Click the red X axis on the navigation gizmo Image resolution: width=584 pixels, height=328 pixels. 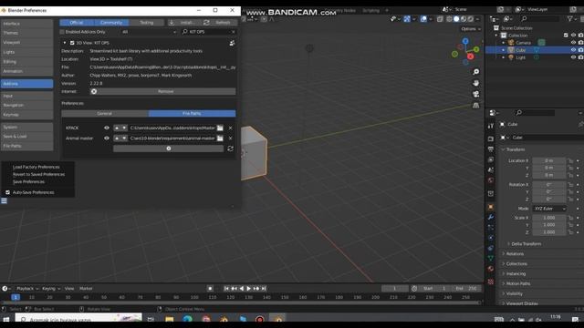tap(471, 56)
